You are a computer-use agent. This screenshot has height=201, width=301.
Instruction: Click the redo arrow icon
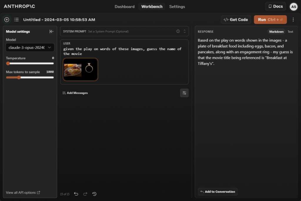(85, 194)
